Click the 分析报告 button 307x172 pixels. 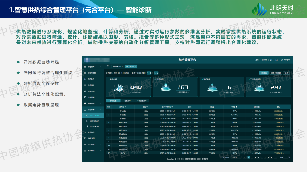pyautogui.click(x=264, y=73)
